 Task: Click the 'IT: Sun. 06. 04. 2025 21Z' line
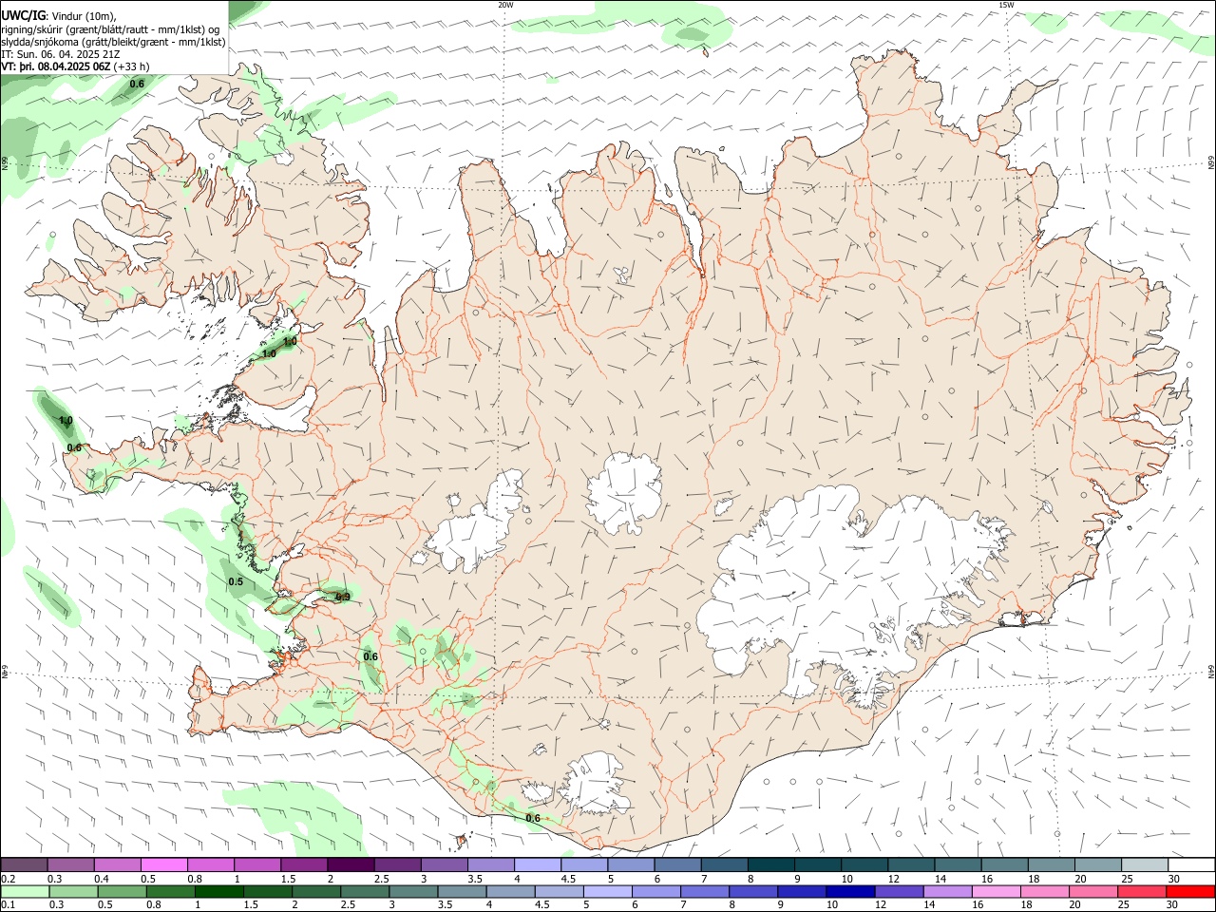(61, 54)
